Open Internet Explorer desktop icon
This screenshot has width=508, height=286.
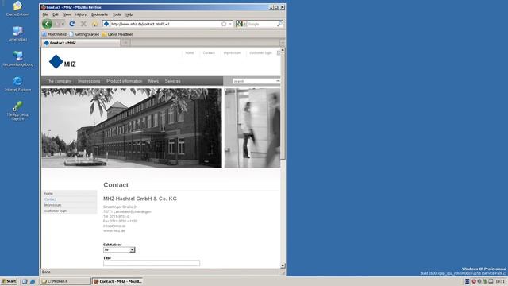[17, 83]
